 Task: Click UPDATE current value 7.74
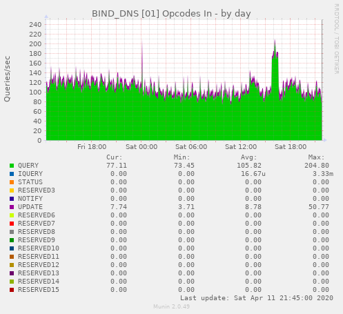point(119,207)
